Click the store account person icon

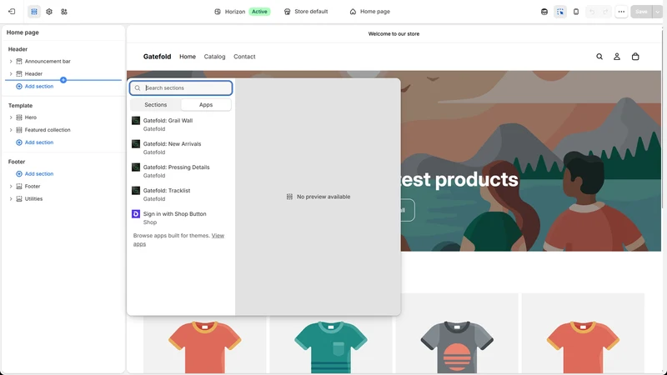617,57
